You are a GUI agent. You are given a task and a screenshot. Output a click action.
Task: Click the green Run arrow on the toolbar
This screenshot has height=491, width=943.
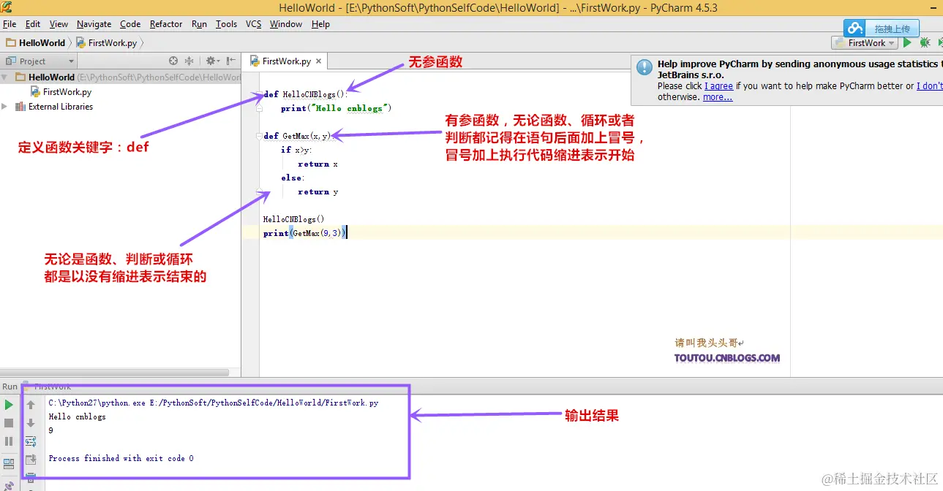[x=907, y=42]
